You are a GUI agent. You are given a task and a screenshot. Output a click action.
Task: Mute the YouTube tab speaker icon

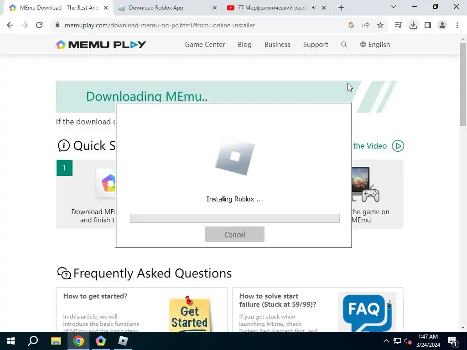(x=314, y=8)
